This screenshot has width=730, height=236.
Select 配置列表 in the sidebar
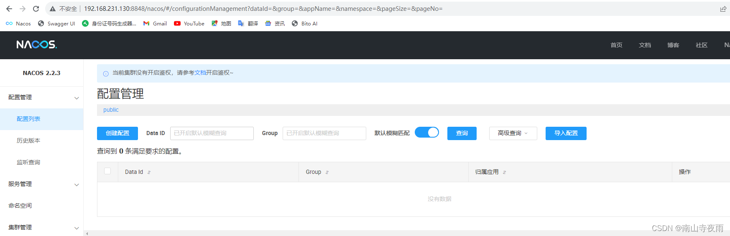click(42, 119)
